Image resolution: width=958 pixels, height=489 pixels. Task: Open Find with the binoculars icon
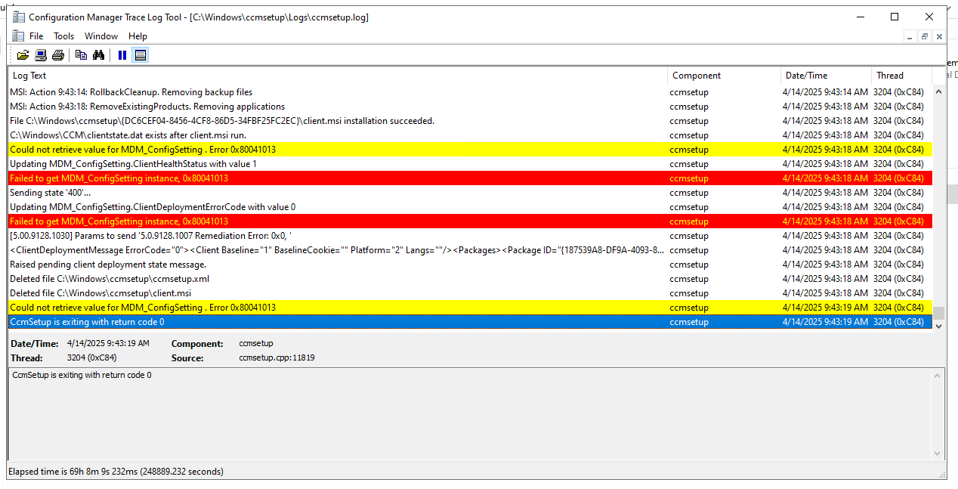pyautogui.click(x=99, y=54)
